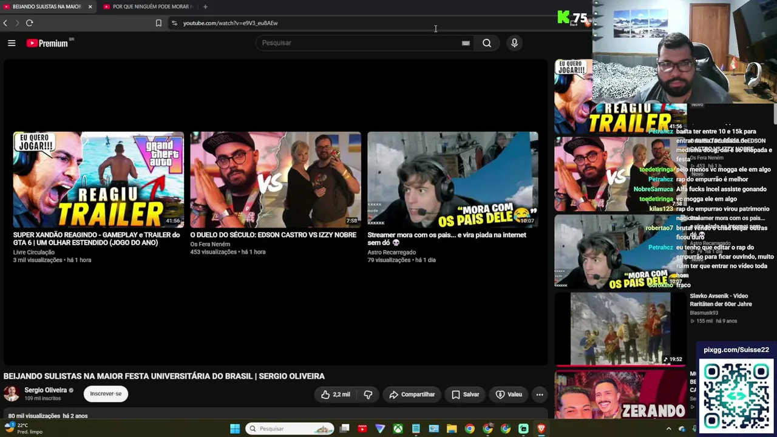
Task: Open Sergio Oliveira channel avatar
Action: pyautogui.click(x=12, y=394)
